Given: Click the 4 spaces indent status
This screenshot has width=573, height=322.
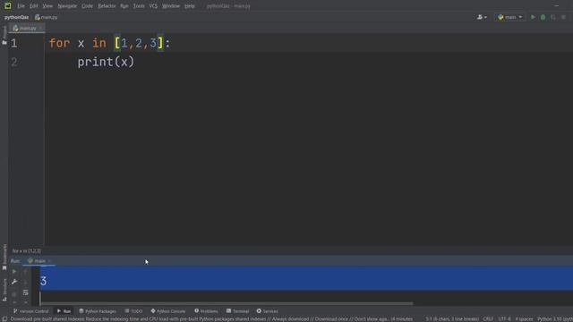Looking at the screenshot, I should coord(524,319).
